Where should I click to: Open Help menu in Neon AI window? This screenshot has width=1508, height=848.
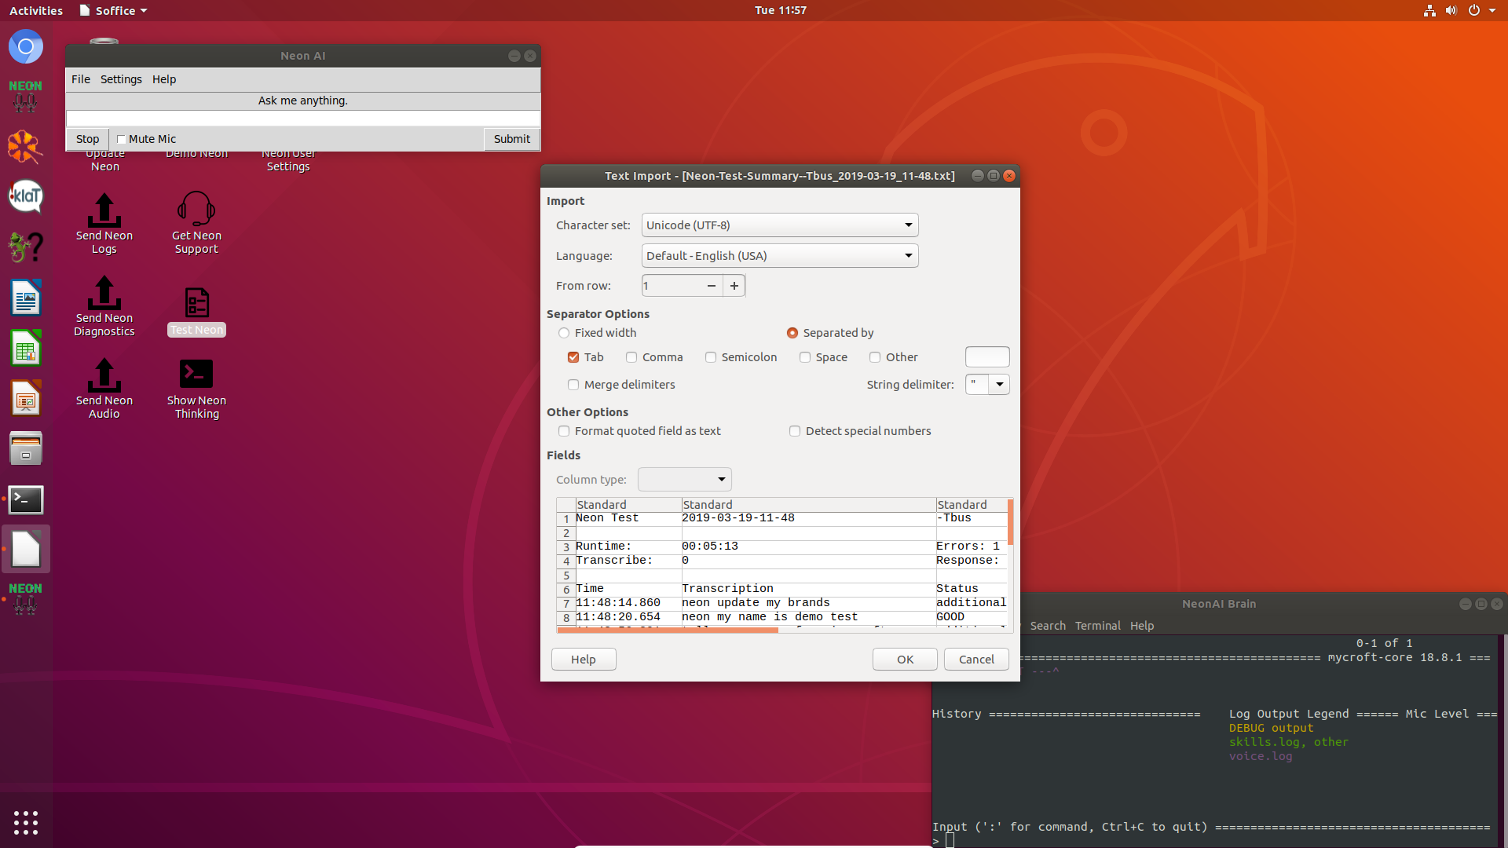coord(164,79)
